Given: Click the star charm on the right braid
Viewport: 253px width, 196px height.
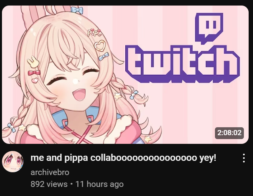Looking at the screenshot, I should pos(118,96).
